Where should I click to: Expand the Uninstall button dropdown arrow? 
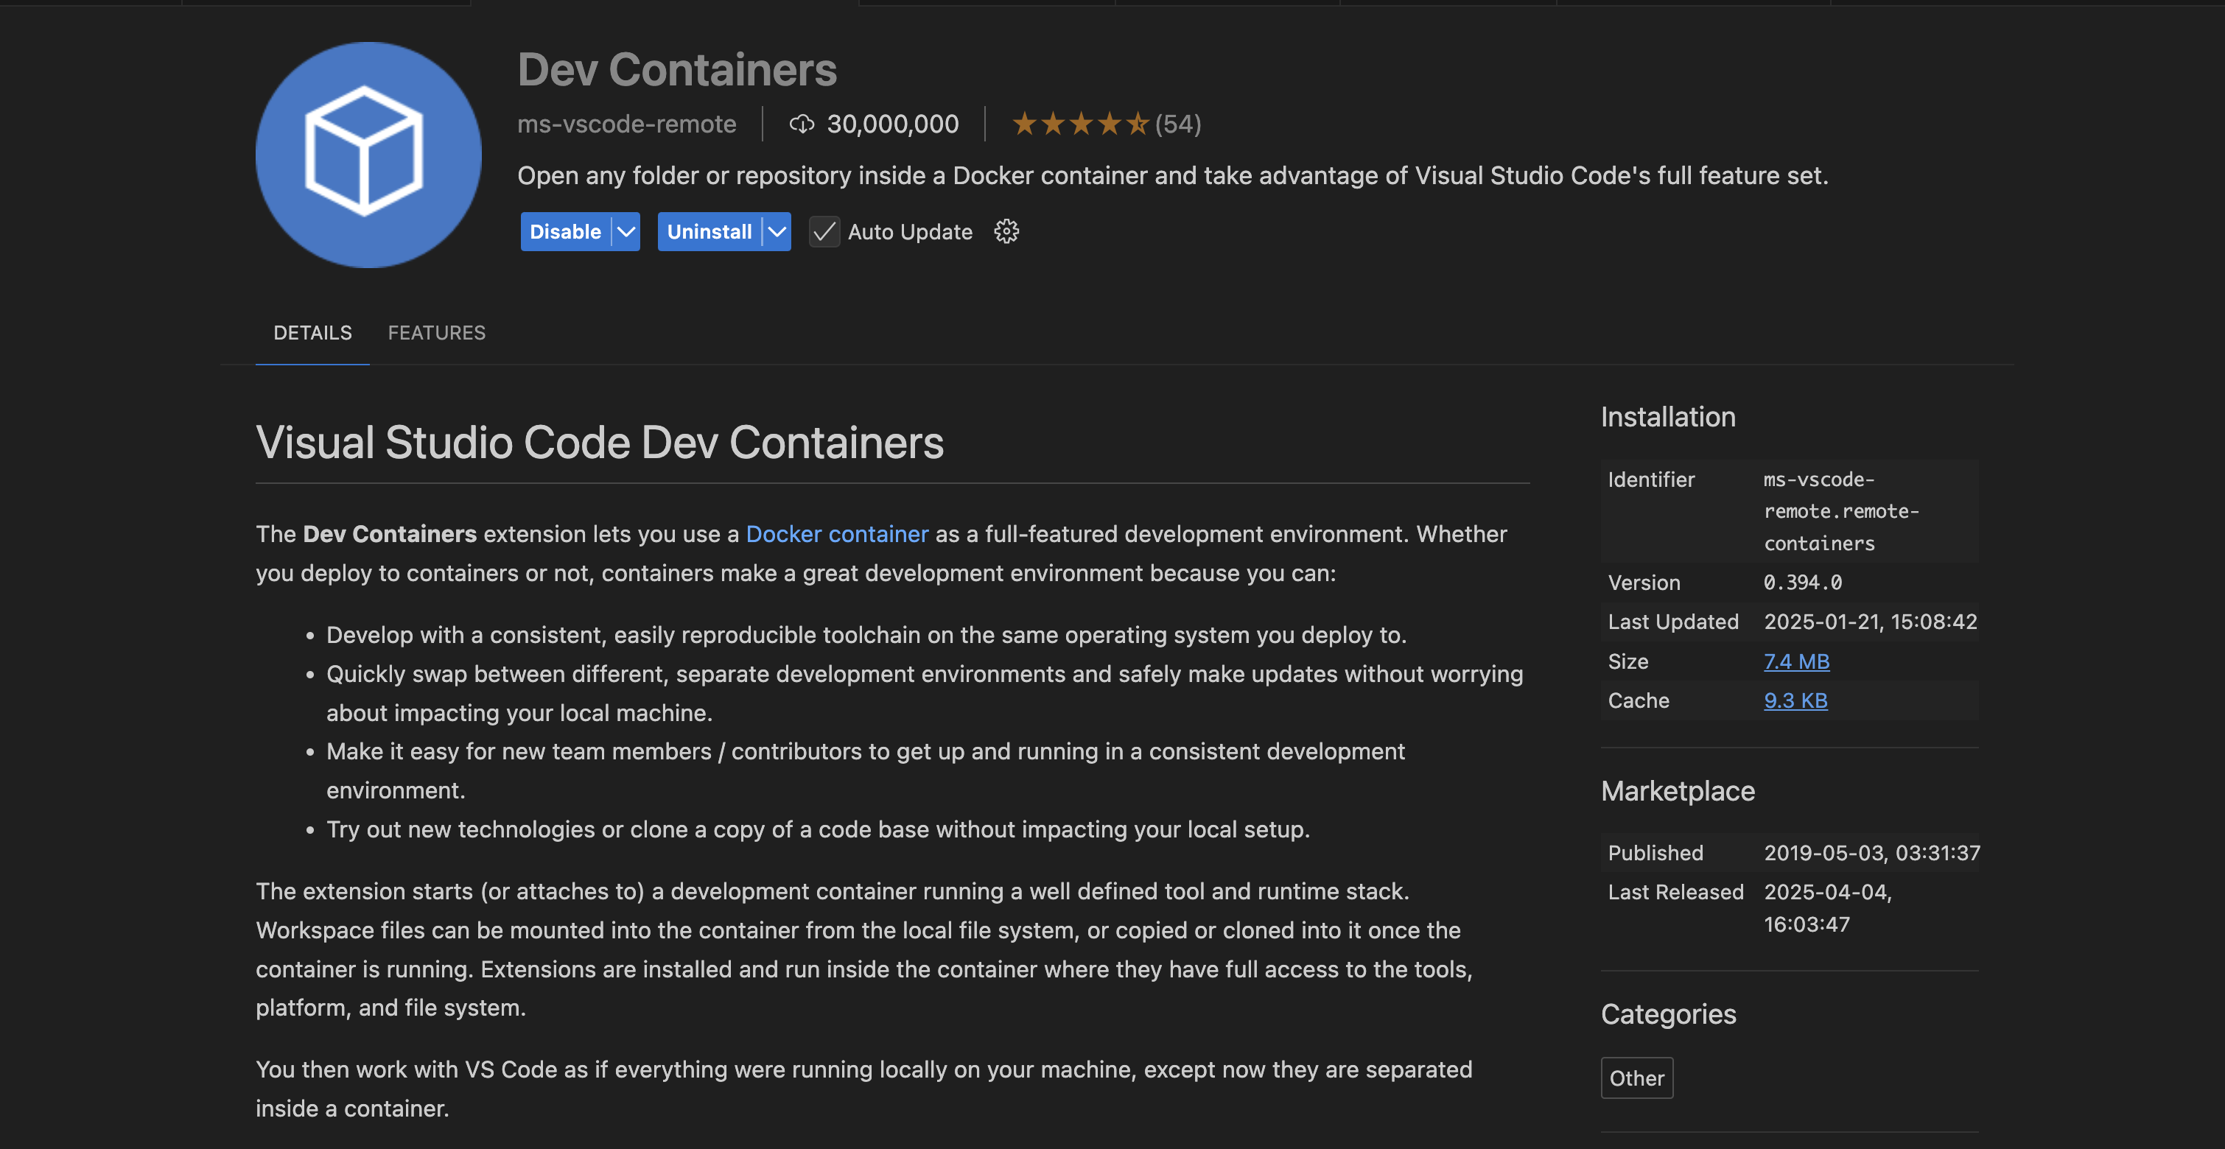[x=777, y=231]
